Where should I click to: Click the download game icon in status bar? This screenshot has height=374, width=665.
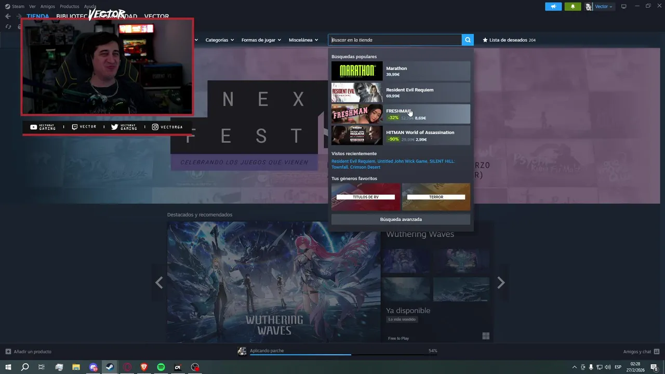pos(242,351)
